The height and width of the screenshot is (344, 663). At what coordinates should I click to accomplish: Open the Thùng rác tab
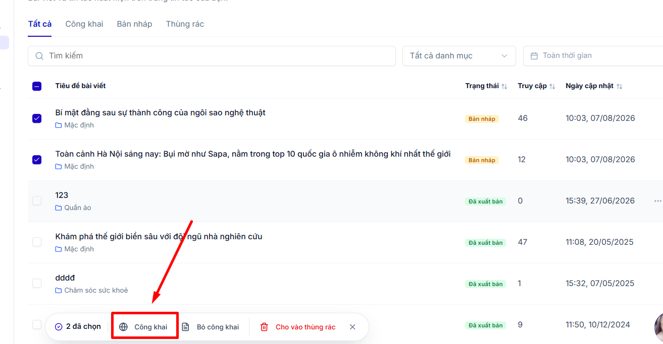pyautogui.click(x=185, y=24)
